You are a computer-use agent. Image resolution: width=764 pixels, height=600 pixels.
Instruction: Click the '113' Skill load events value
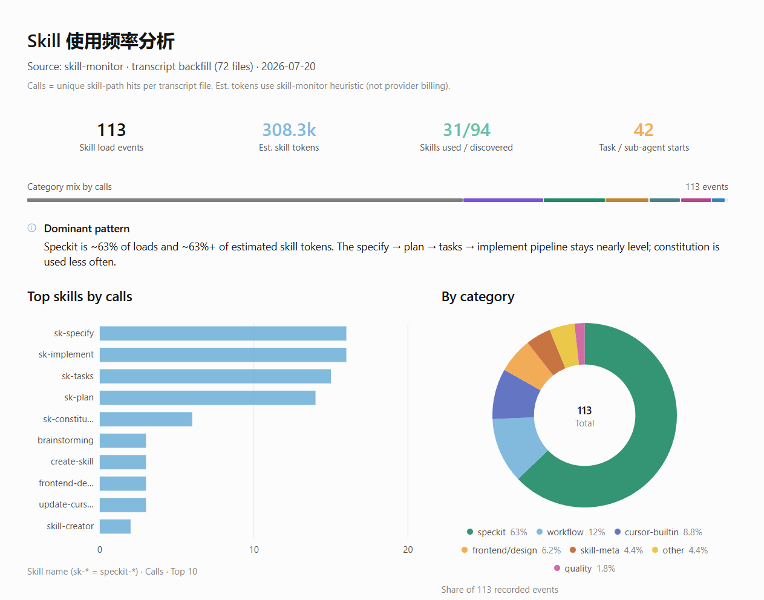111,130
